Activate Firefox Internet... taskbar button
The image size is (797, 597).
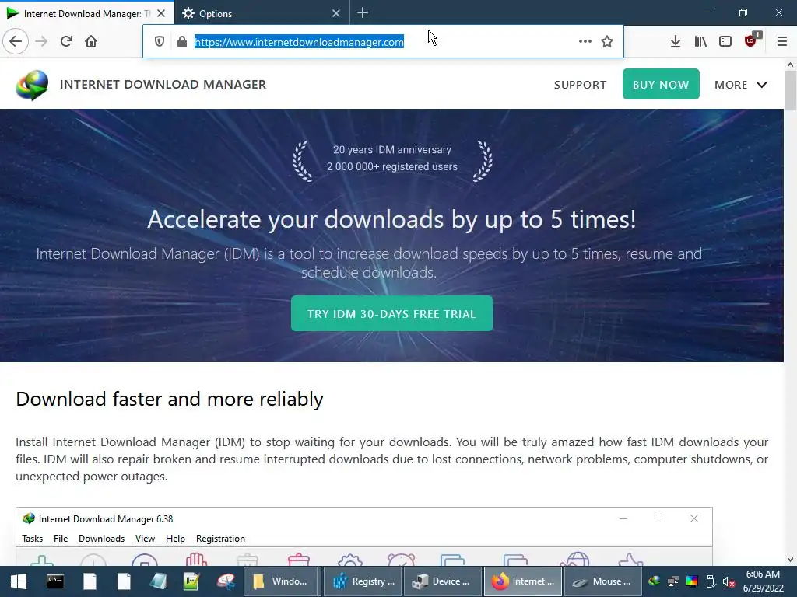click(523, 581)
